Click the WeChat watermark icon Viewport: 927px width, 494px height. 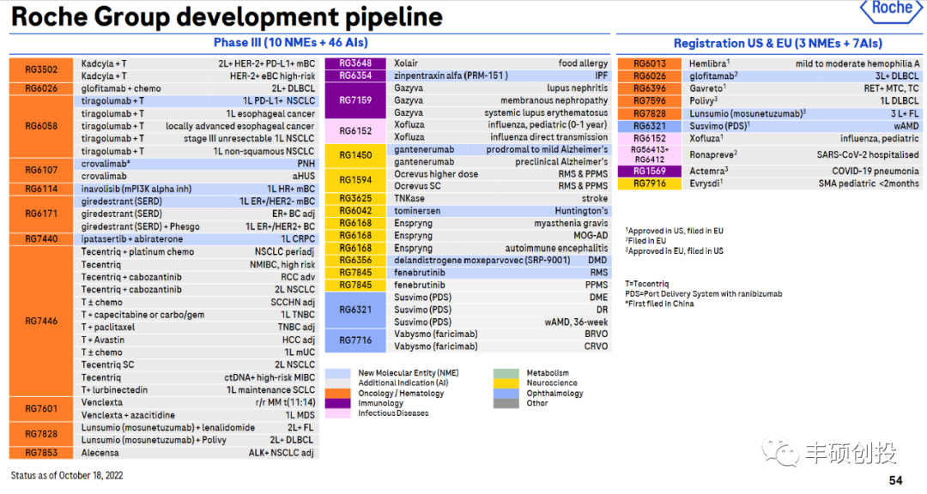point(781,450)
